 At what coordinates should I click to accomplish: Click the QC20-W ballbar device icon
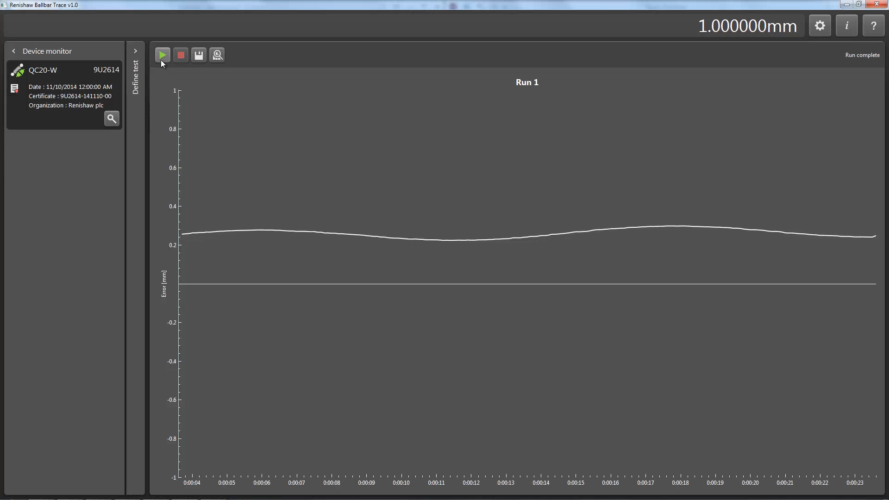pos(18,70)
